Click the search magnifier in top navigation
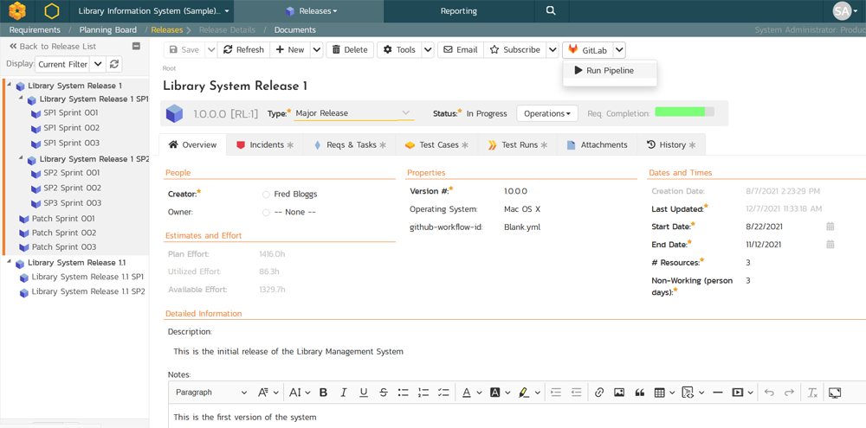Screen dimensions: 866x428 pyautogui.click(x=551, y=11)
